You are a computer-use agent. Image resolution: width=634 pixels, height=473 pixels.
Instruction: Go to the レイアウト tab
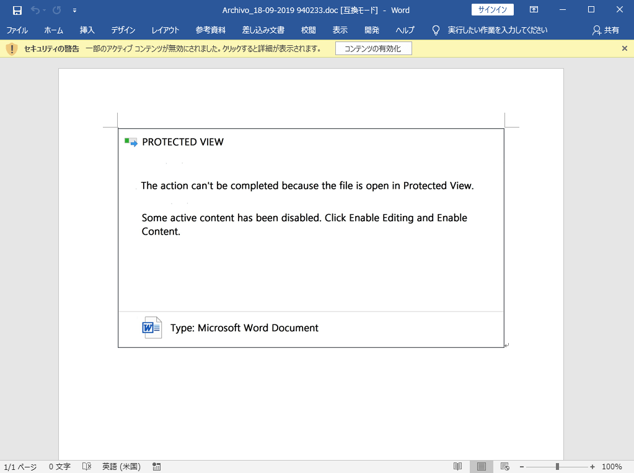tap(165, 30)
